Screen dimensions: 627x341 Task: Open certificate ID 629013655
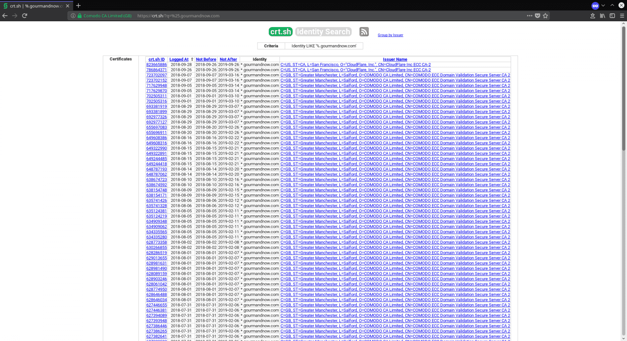click(x=156, y=258)
